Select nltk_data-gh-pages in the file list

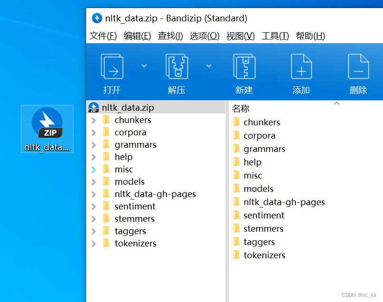coord(279,202)
